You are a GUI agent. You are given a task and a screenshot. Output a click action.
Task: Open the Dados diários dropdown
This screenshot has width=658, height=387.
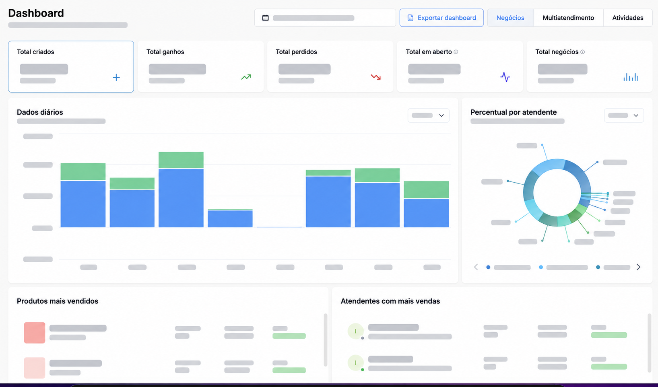(428, 115)
